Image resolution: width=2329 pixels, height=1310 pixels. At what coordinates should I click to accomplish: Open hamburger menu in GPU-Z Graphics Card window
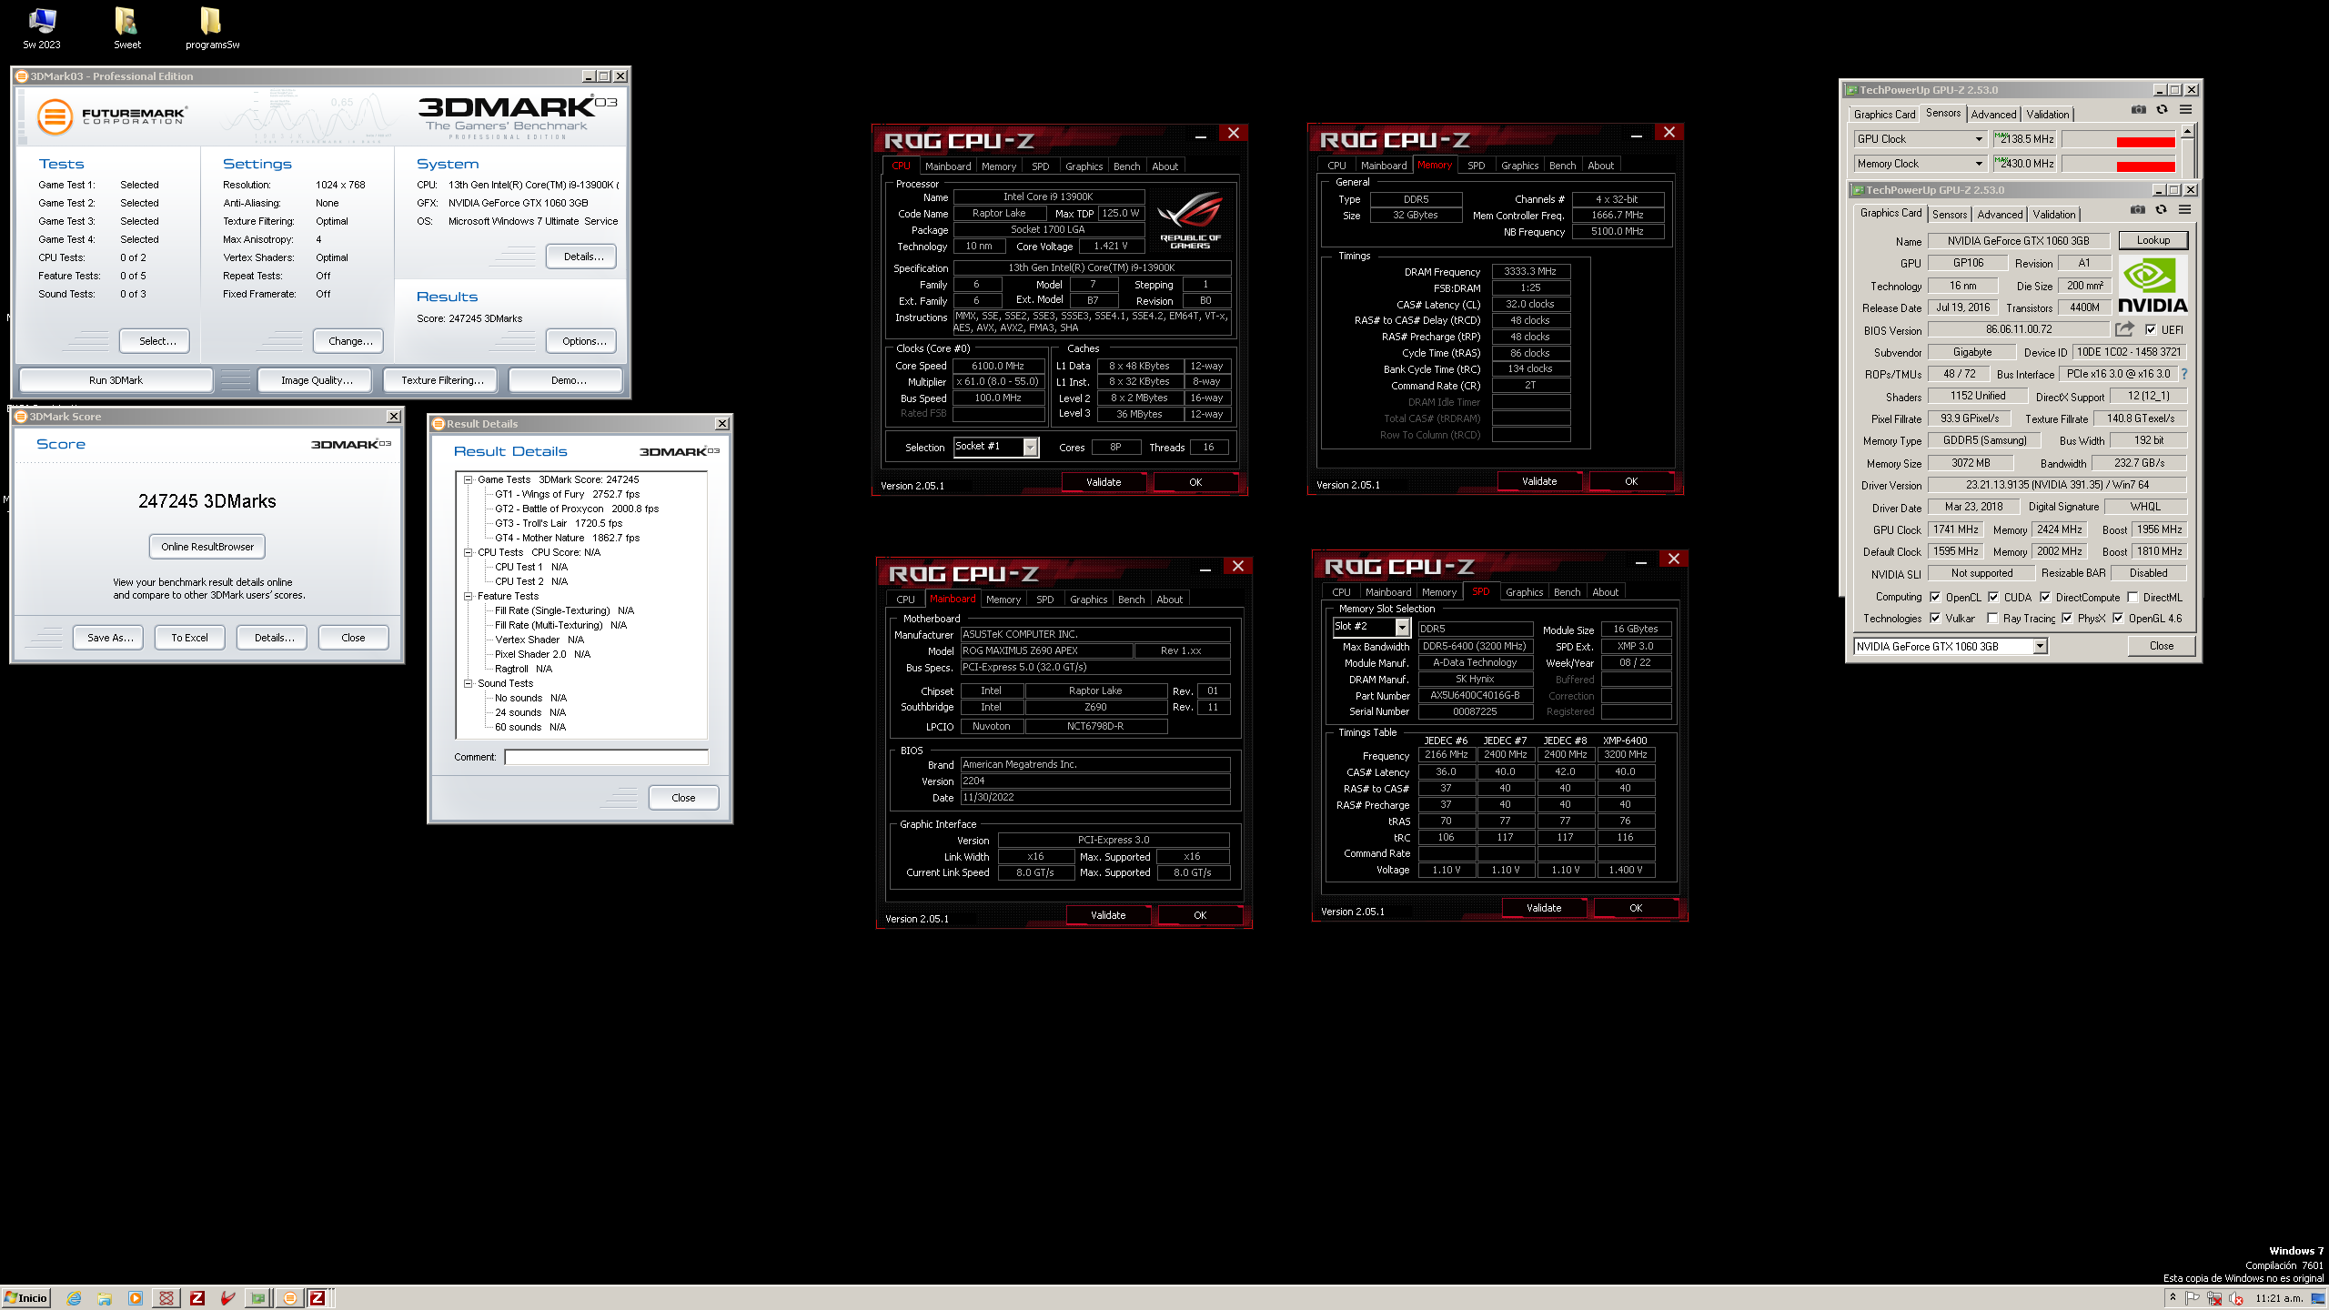2184,210
